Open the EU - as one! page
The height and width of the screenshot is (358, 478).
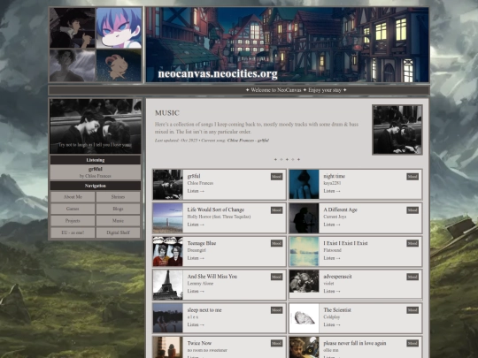click(x=73, y=232)
